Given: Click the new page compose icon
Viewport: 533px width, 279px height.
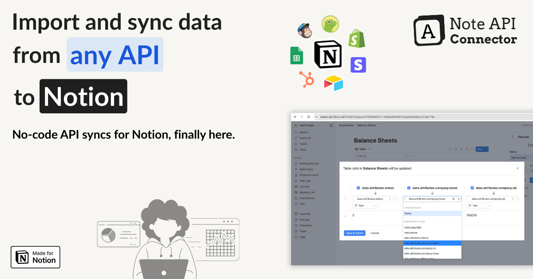Looking at the screenshot, I should pyautogui.click(x=331, y=124).
